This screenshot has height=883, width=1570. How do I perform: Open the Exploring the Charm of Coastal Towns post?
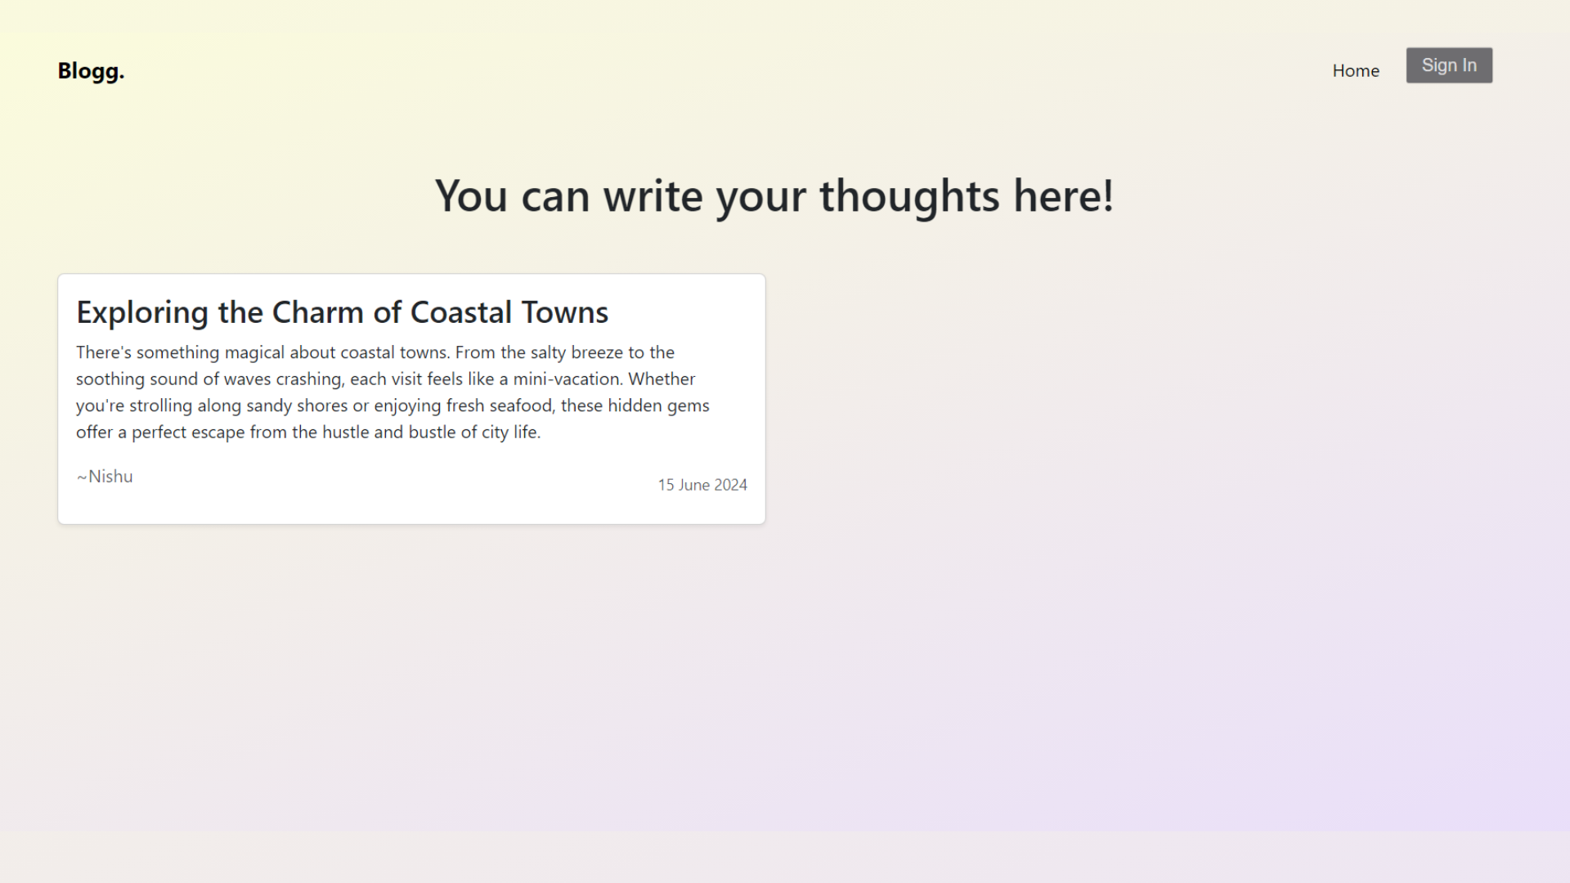[x=342, y=312]
